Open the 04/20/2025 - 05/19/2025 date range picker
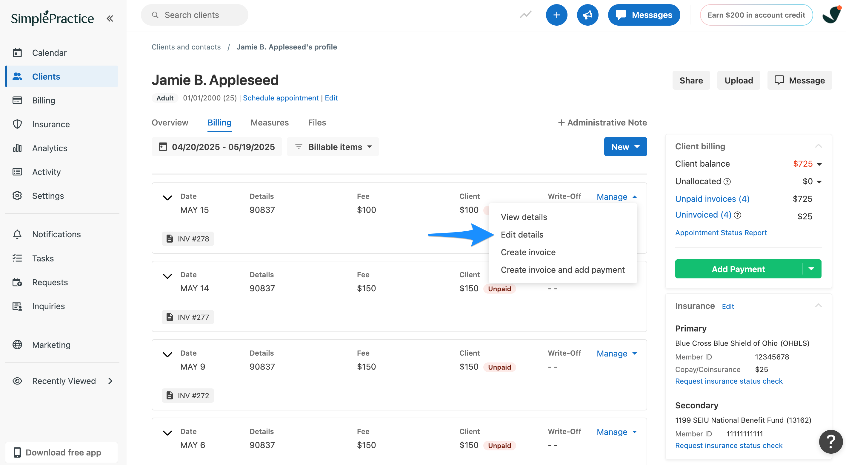 coord(217,147)
